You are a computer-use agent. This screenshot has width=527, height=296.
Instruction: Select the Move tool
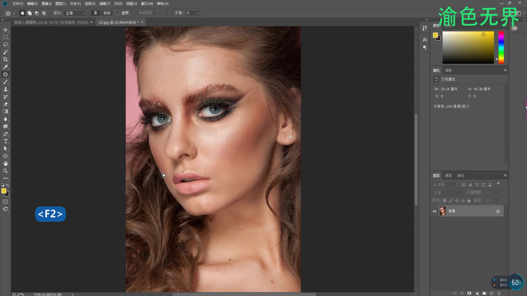(5, 30)
